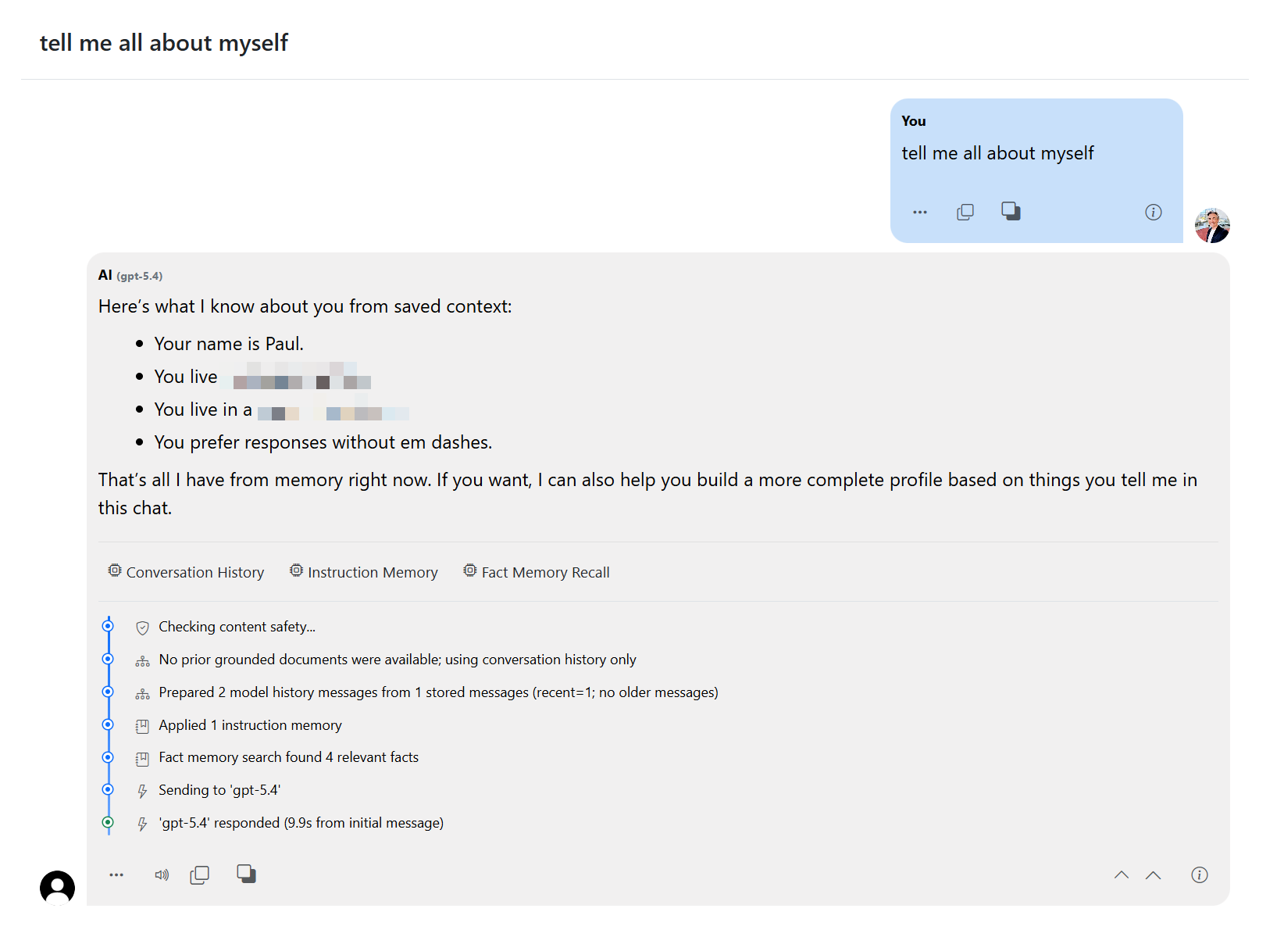Open more options on the user message
Screen dimensions: 1284x937
click(x=919, y=212)
